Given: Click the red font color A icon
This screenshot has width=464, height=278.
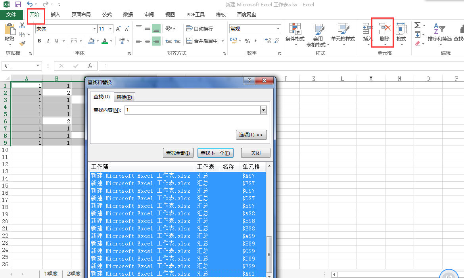Looking at the screenshot, I should coord(105,41).
